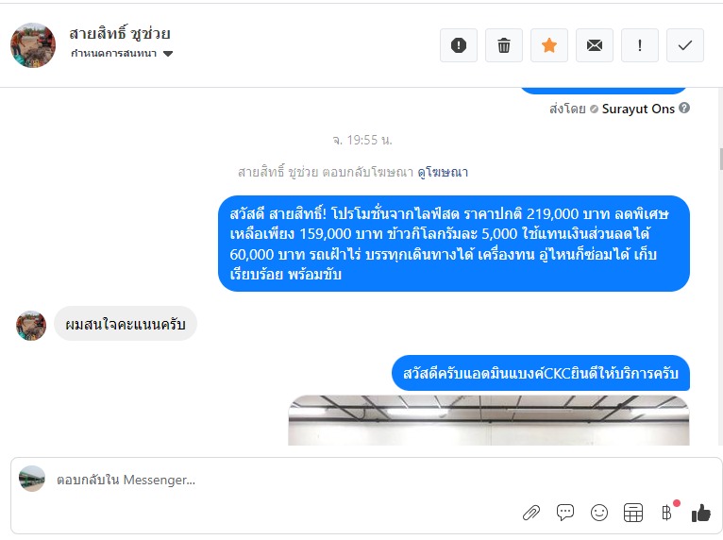Click the conversation scrollbar thumb
This screenshot has width=723, height=540.
click(x=721, y=160)
